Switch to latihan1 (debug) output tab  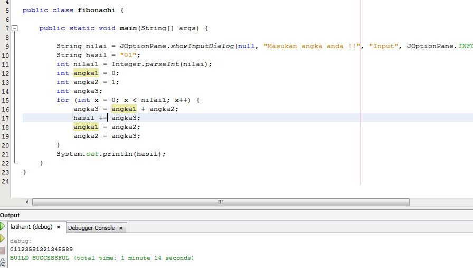coord(31,227)
